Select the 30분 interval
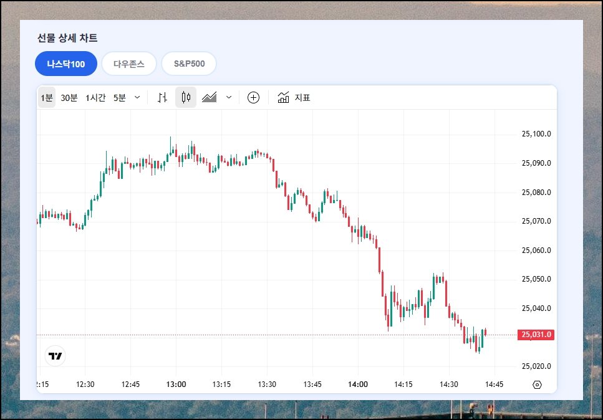603x420 pixels. (69, 98)
